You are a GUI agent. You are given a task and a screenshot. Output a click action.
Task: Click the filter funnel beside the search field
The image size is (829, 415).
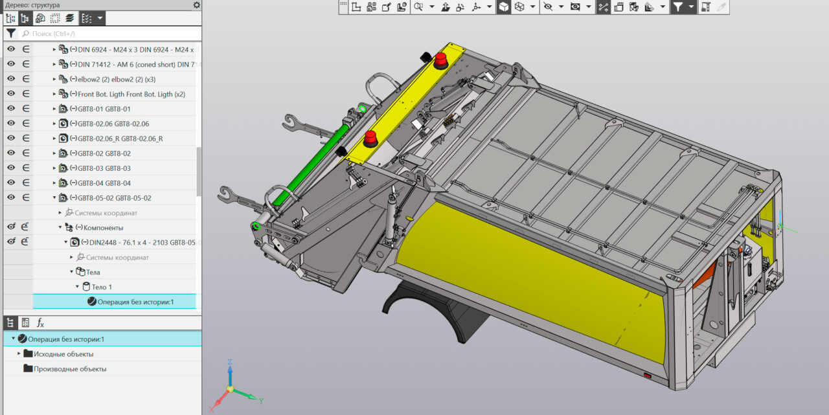[x=11, y=33]
